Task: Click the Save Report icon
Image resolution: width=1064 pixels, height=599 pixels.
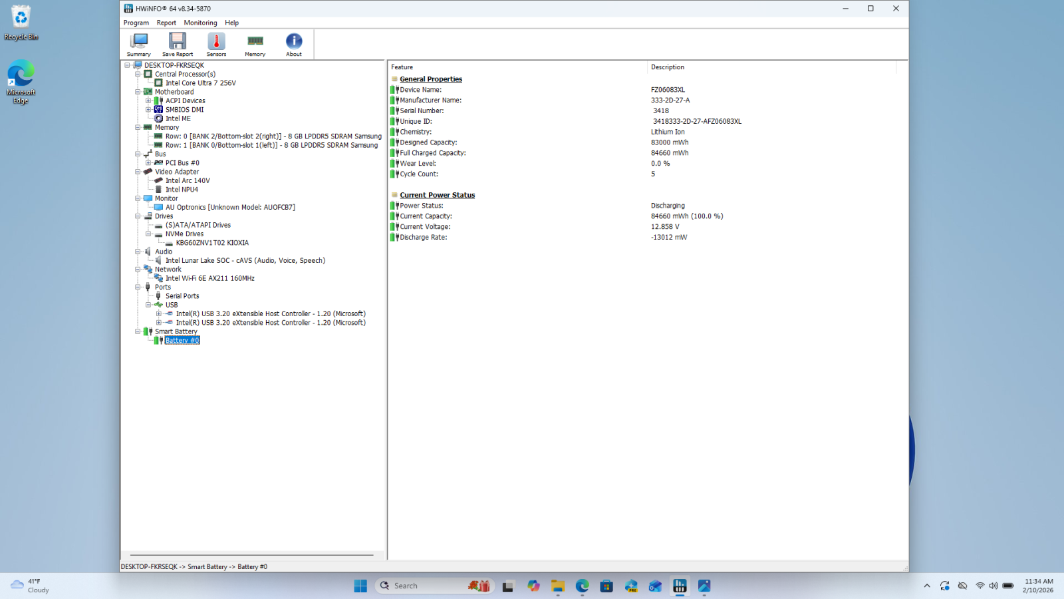Action: 178,45
